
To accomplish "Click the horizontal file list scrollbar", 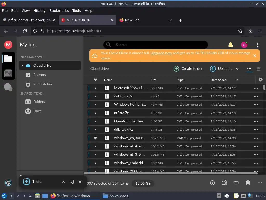I will 170,173.
